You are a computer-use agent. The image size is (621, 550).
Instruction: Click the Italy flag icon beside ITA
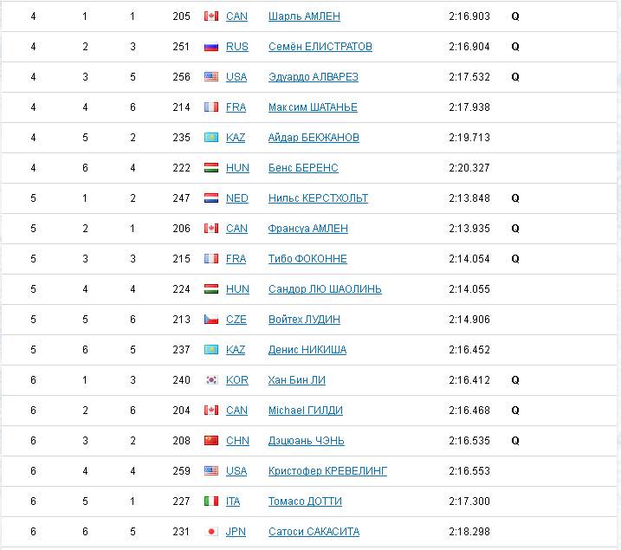pyautogui.click(x=211, y=501)
